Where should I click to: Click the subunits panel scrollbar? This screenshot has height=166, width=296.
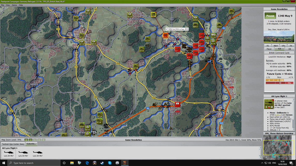coord(260,153)
